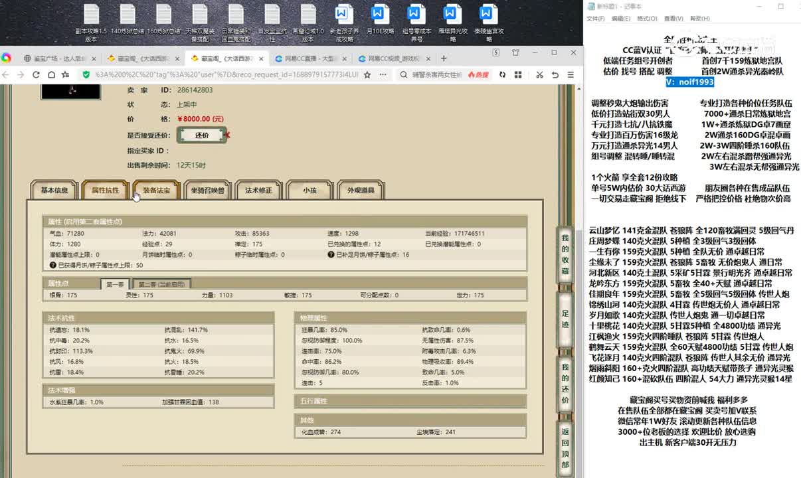The height and width of the screenshot is (478, 801).
Task: Switch to the 装备法宝 tab
Action: point(157,191)
